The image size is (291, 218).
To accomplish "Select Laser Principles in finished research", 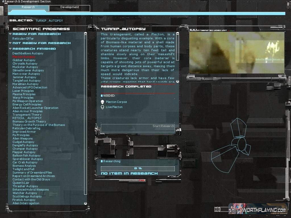I will [23, 91].
